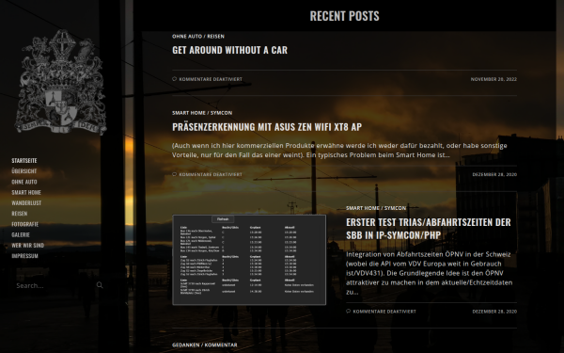Click the excerpt starting 'Auch wenn ich hier'

pos(339,151)
